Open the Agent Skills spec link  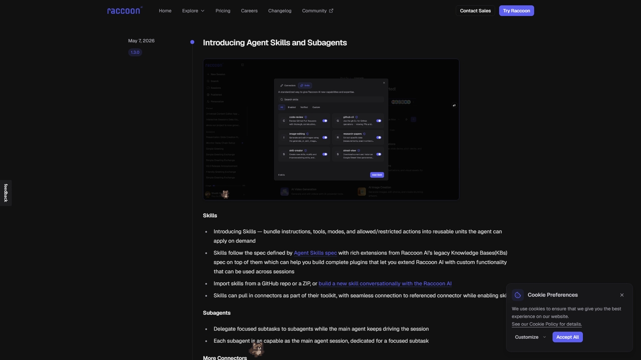click(x=315, y=253)
